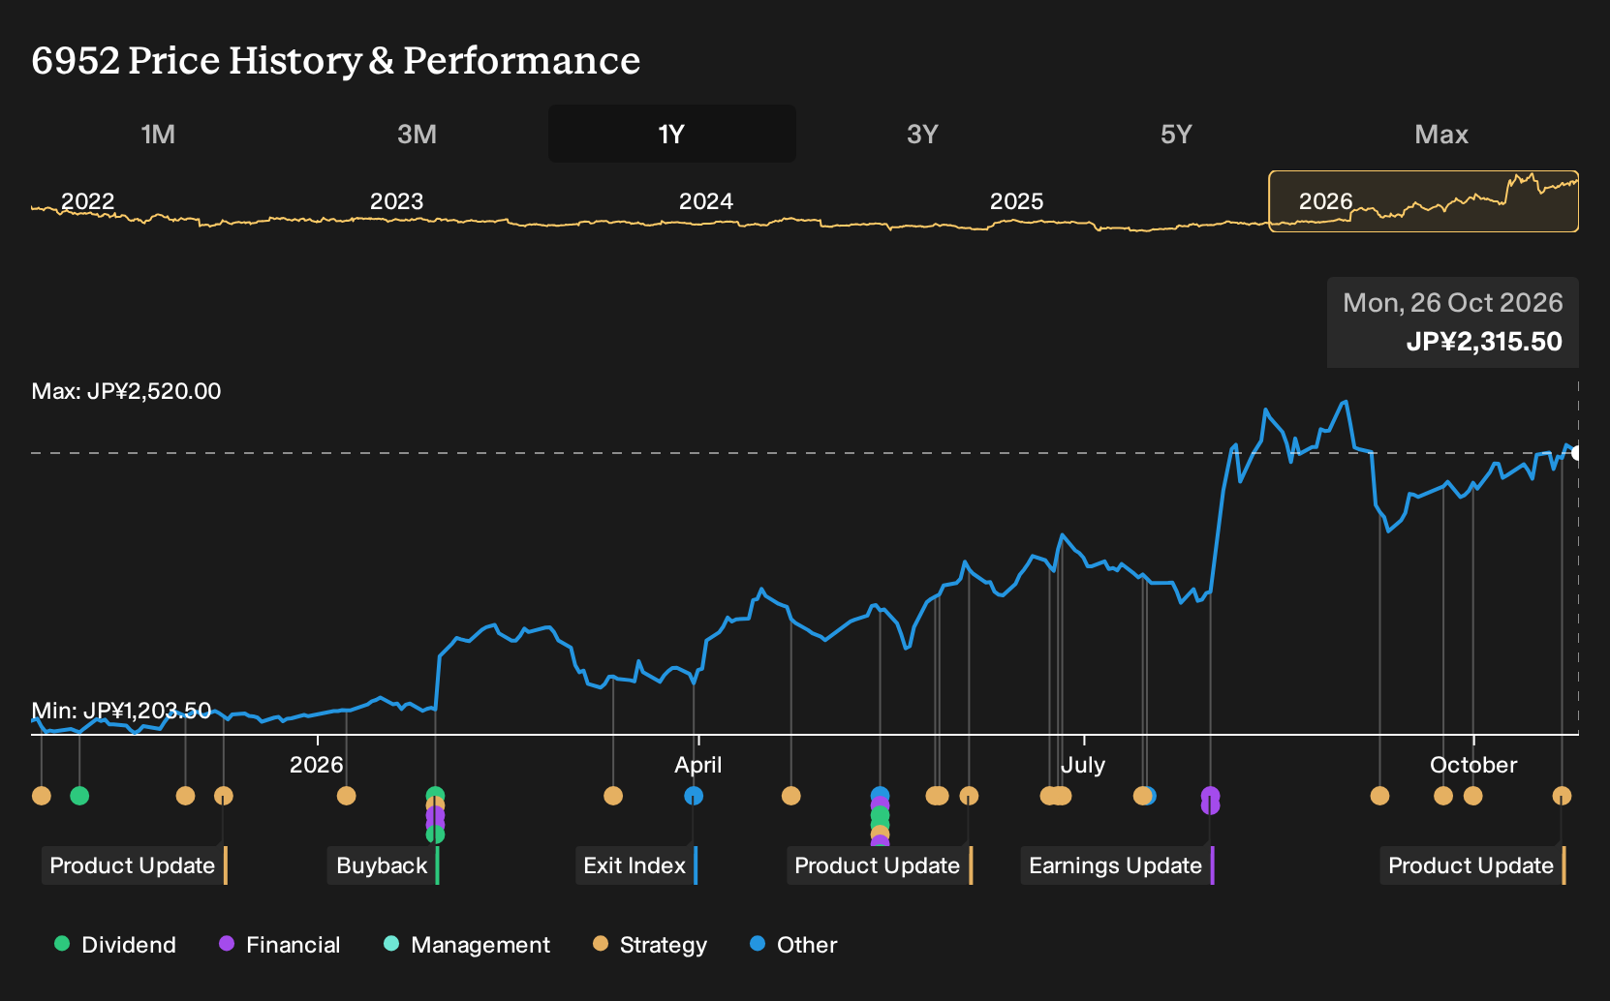Image resolution: width=1610 pixels, height=1001 pixels.
Task: Open the Exit Index event label
Action: click(x=636, y=865)
